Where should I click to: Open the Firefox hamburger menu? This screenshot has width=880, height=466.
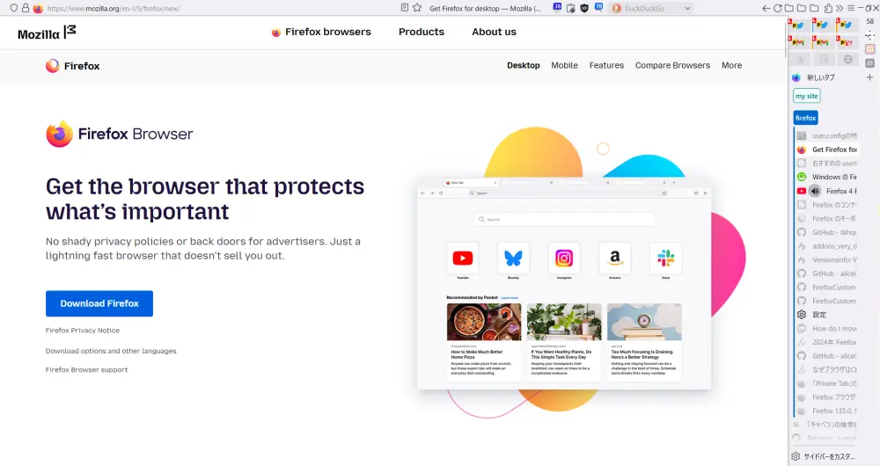pos(851,9)
